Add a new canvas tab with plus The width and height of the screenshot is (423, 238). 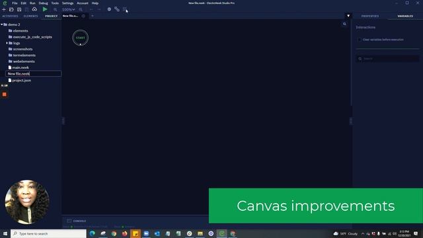click(x=93, y=16)
